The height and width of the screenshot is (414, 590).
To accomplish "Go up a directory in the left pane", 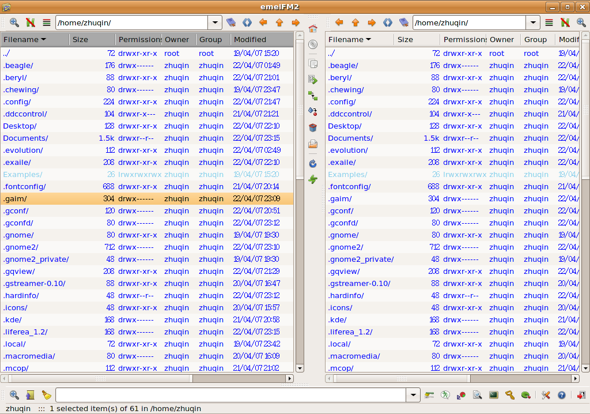I will (x=279, y=22).
